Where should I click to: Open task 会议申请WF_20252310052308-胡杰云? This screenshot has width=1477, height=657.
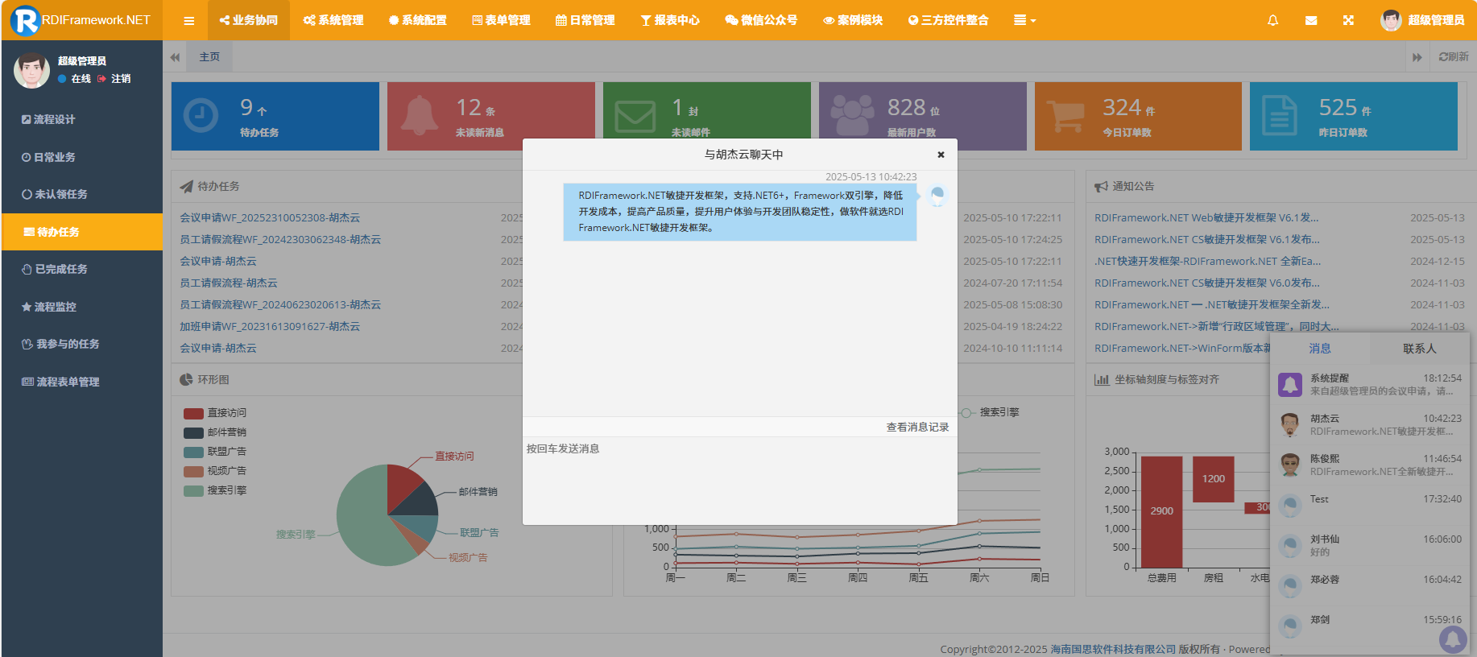click(270, 218)
